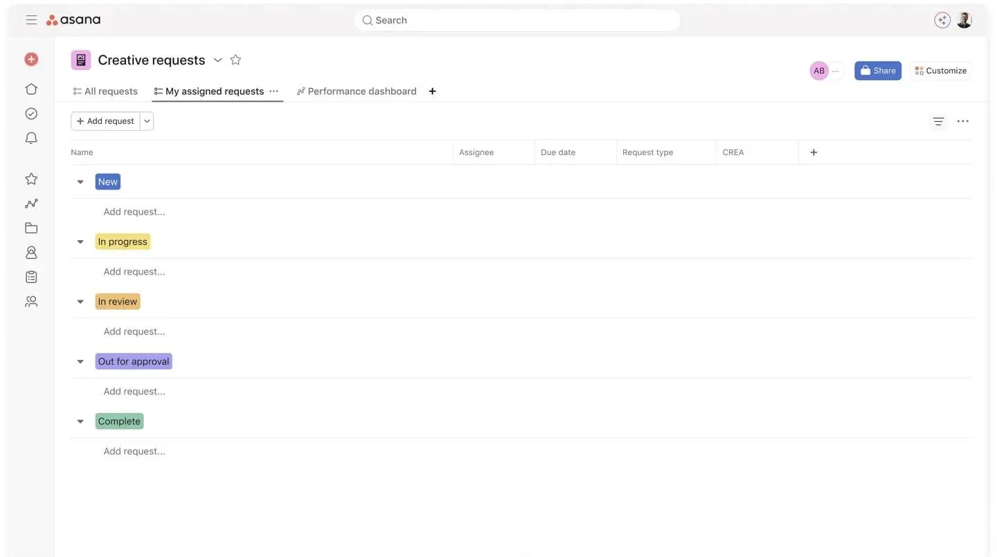Open My Tasks checkmark icon
The image size is (997, 557).
pos(31,113)
